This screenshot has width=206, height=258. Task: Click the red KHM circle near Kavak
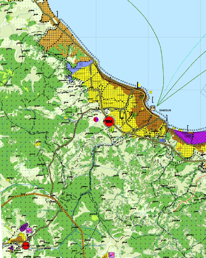26,245
